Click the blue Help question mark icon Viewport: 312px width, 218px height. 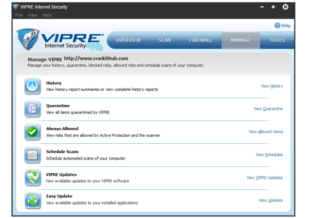tap(277, 25)
